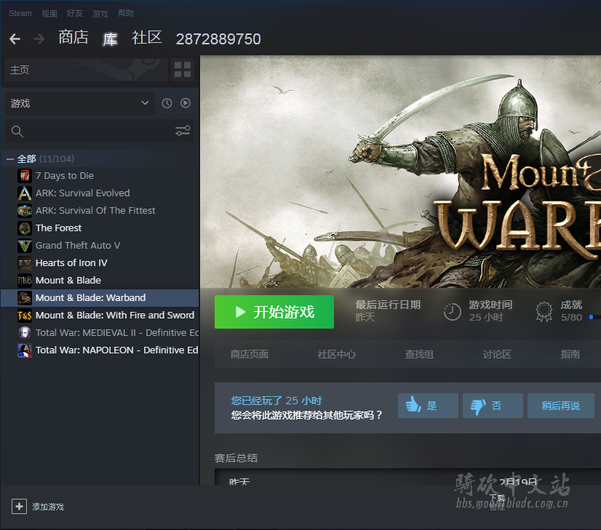The height and width of the screenshot is (530, 601).
Task: Click The Forest game icon
Action: (25, 228)
